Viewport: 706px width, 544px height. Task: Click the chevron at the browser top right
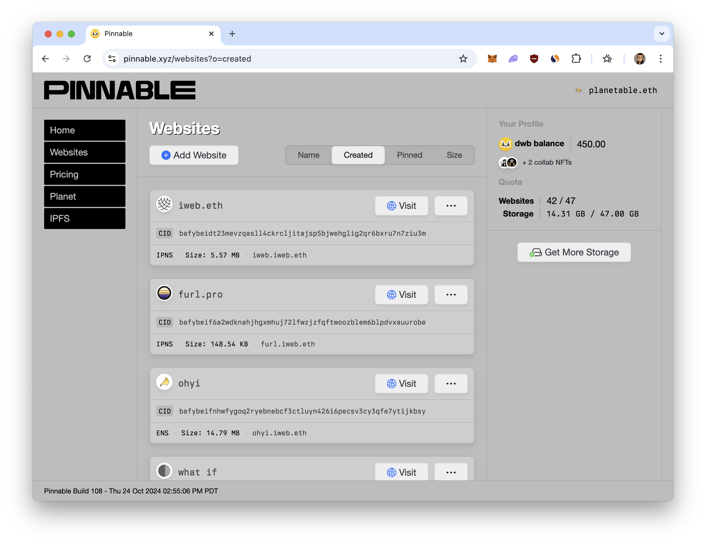tap(661, 34)
